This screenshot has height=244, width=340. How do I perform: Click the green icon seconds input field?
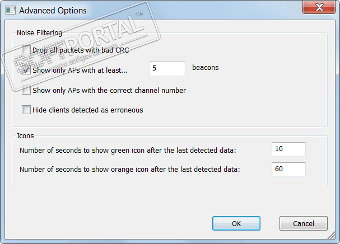click(288, 149)
